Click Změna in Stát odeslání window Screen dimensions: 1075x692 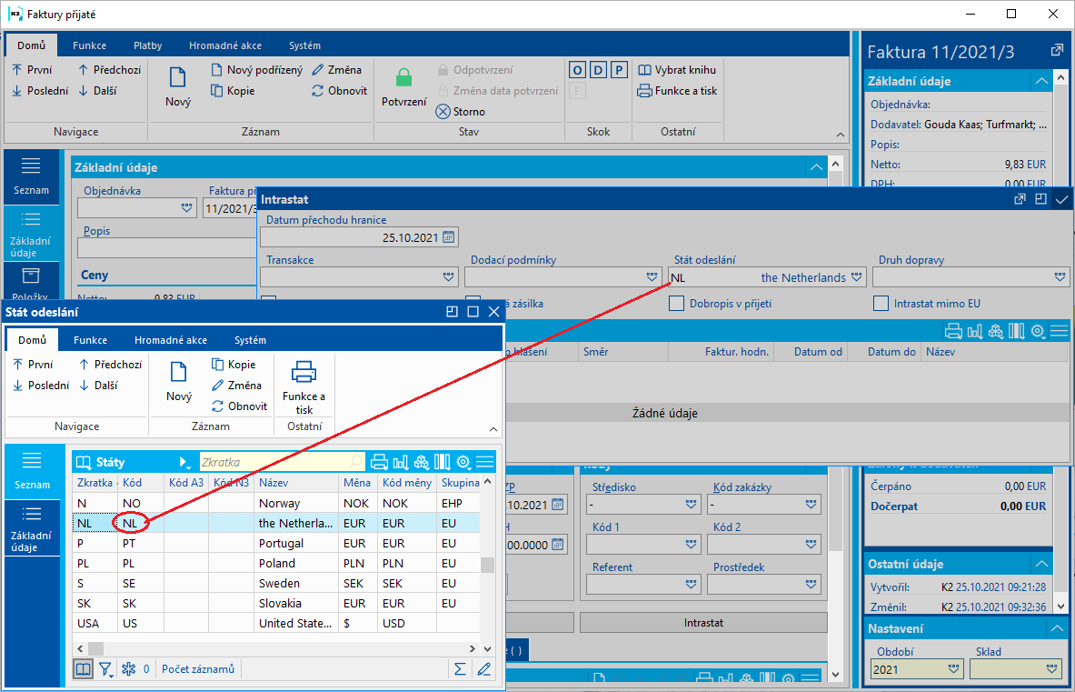[x=236, y=386]
